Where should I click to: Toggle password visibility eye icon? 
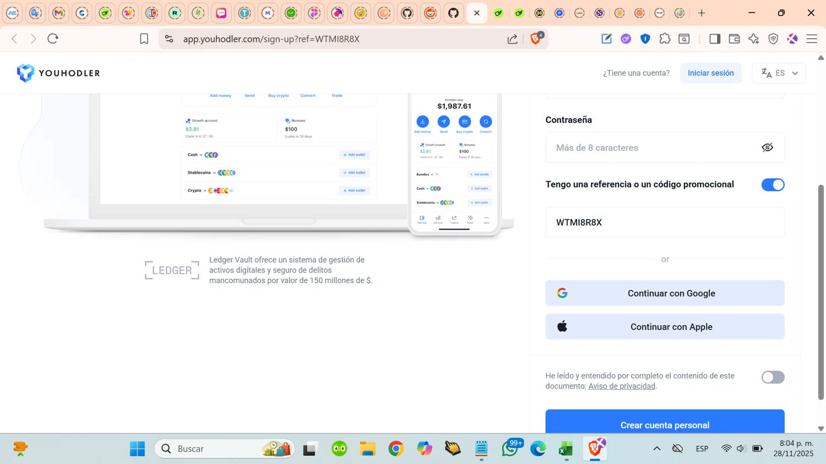tap(767, 147)
